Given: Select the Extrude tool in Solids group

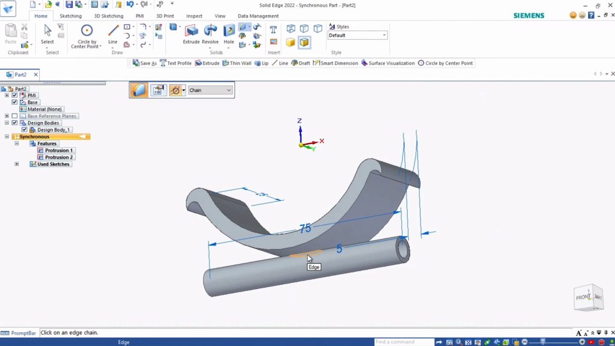Looking at the screenshot, I should tap(192, 35).
